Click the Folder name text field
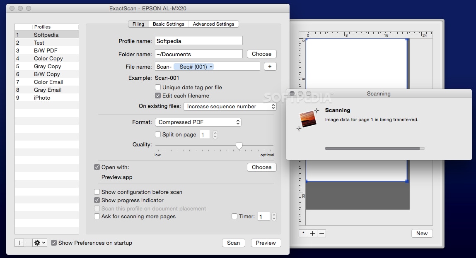 pyautogui.click(x=199, y=54)
